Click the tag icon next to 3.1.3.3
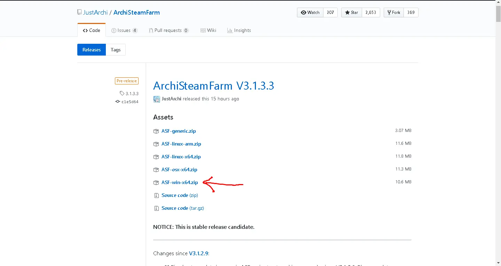 coord(122,93)
